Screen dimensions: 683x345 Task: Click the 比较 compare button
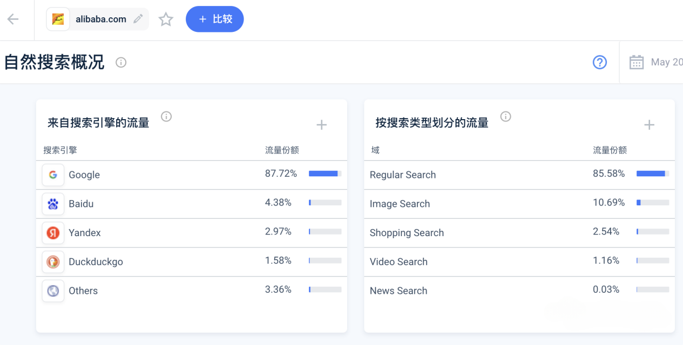215,19
